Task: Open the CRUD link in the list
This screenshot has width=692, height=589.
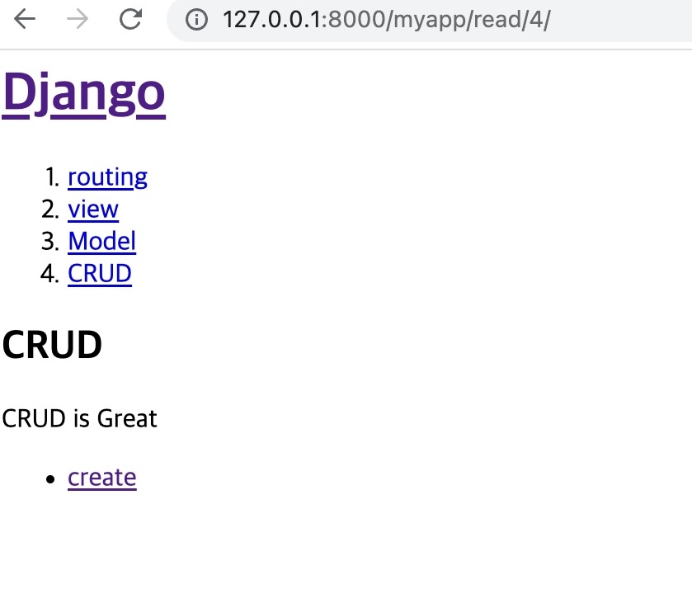Action: tap(100, 273)
